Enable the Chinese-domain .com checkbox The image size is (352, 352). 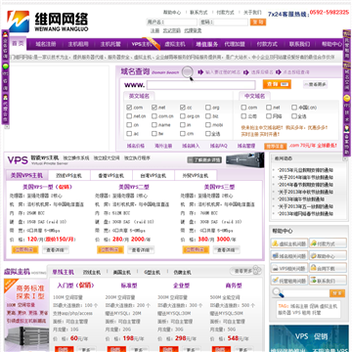(243, 108)
